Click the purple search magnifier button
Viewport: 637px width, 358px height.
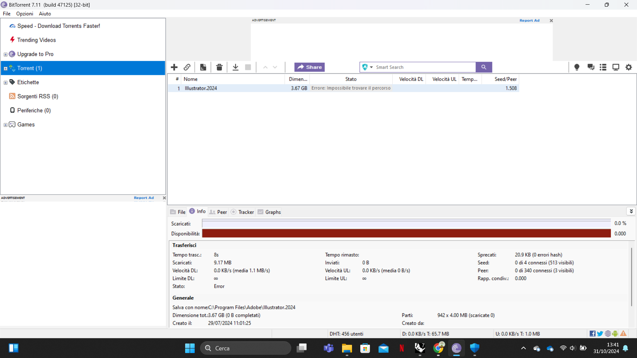pos(484,67)
